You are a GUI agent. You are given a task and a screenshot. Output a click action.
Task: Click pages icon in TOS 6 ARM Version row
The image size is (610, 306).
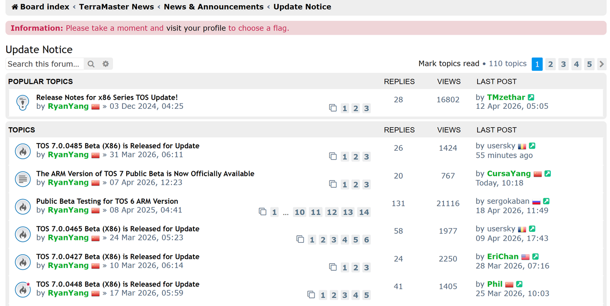(263, 211)
